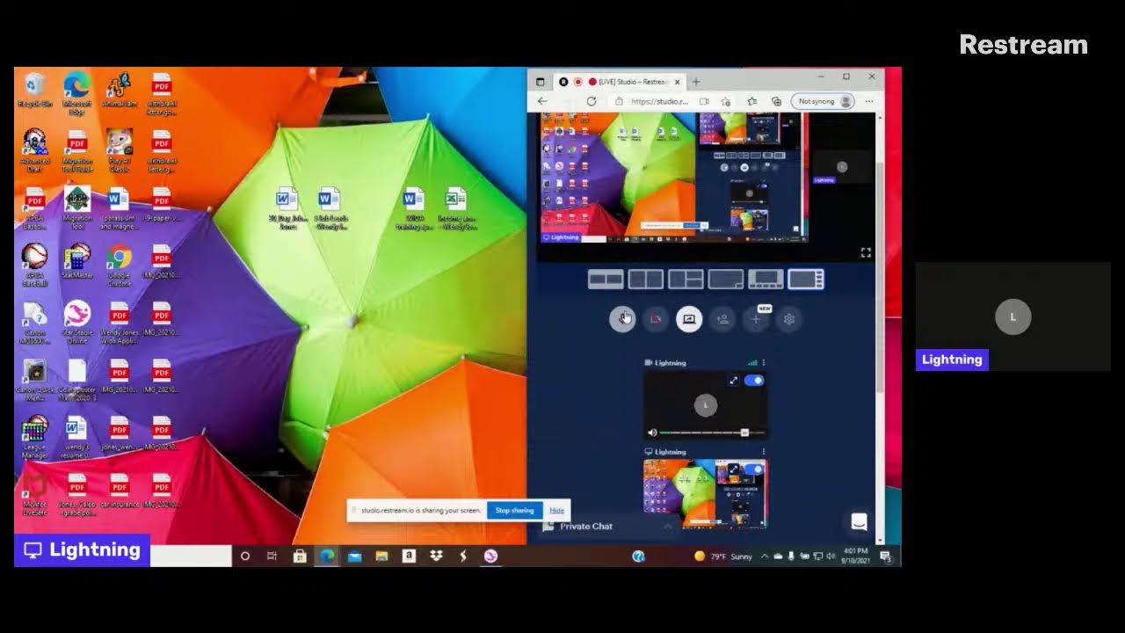Screen dimensions: 1125x633
Task: Click the plus button tagged NEW
Action: click(756, 319)
